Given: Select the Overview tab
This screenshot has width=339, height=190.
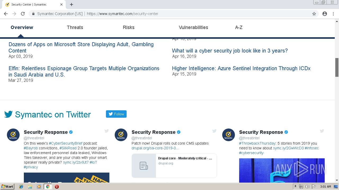Looking at the screenshot, I should (22, 27).
